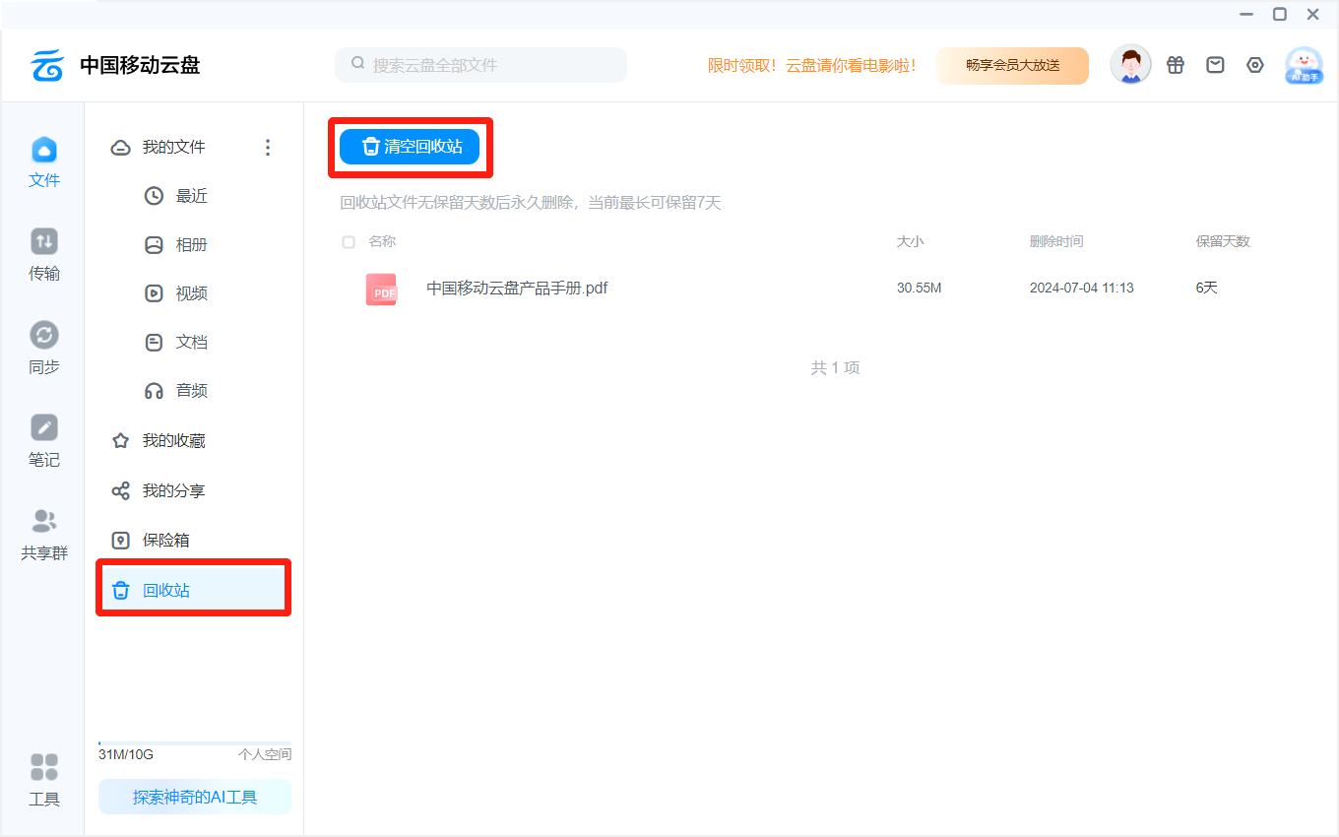Click the 名称 column header
The width and height of the screenshot is (1339, 837).
pos(382,241)
